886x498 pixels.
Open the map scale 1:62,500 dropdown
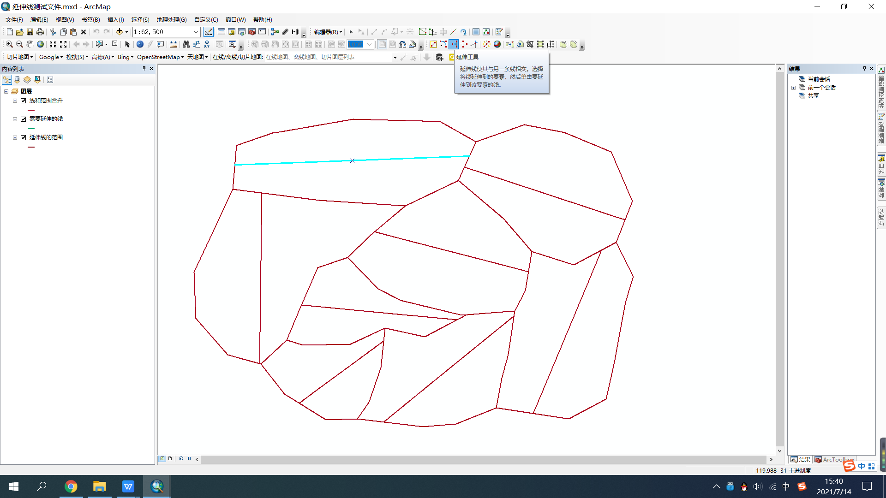click(x=196, y=32)
